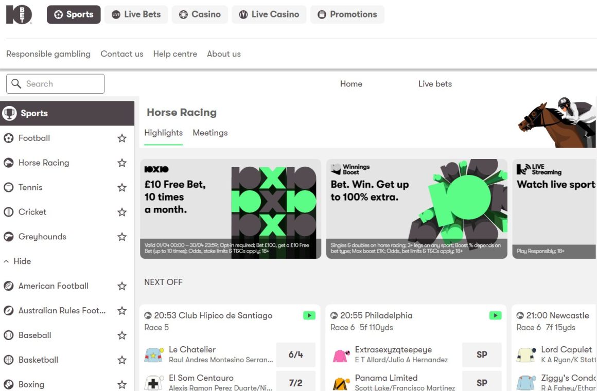Bet on Le Chatelier at 6/4
Image resolution: width=597 pixels, height=391 pixels.
(296, 355)
